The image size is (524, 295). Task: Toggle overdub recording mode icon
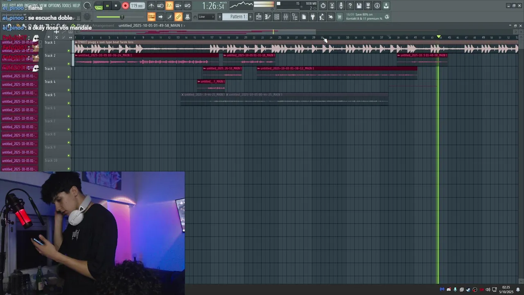pyautogui.click(x=178, y=6)
